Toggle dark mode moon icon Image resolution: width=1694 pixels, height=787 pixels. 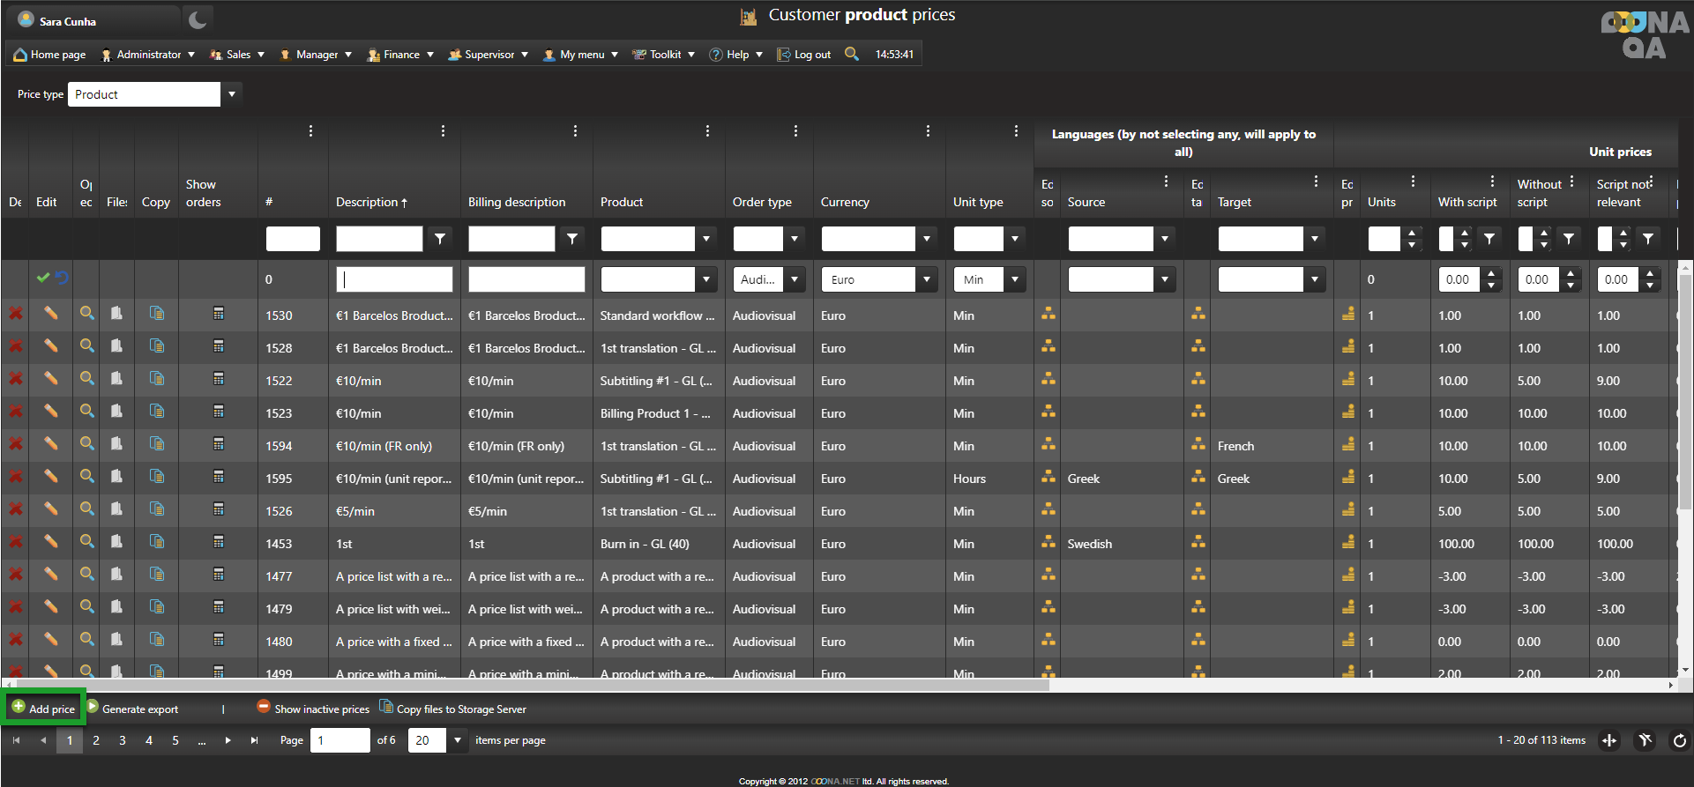[198, 20]
